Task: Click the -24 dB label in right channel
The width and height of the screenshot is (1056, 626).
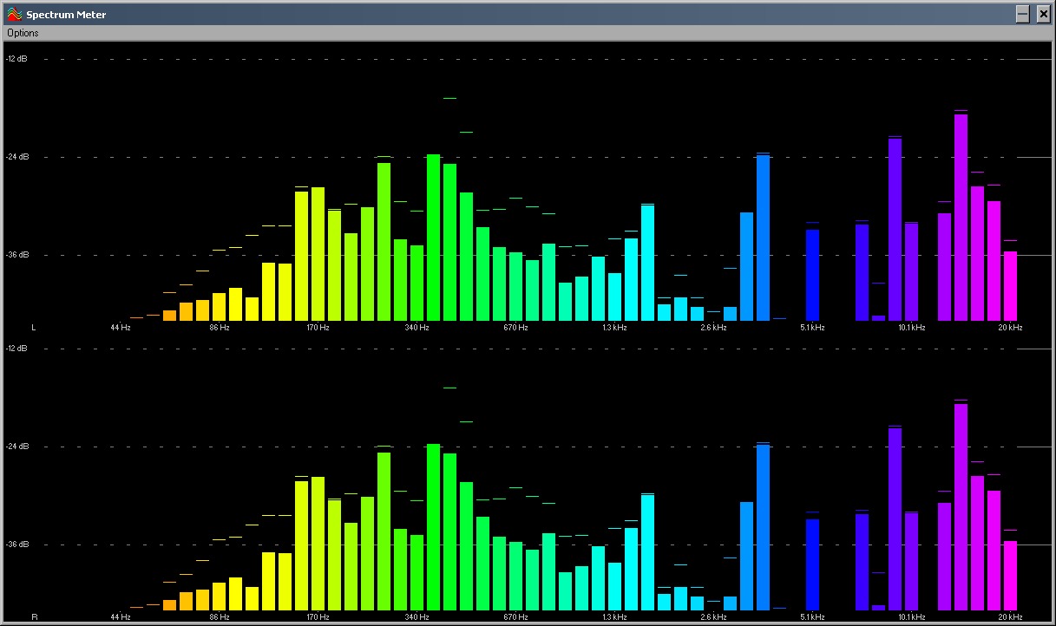Action: pos(16,447)
